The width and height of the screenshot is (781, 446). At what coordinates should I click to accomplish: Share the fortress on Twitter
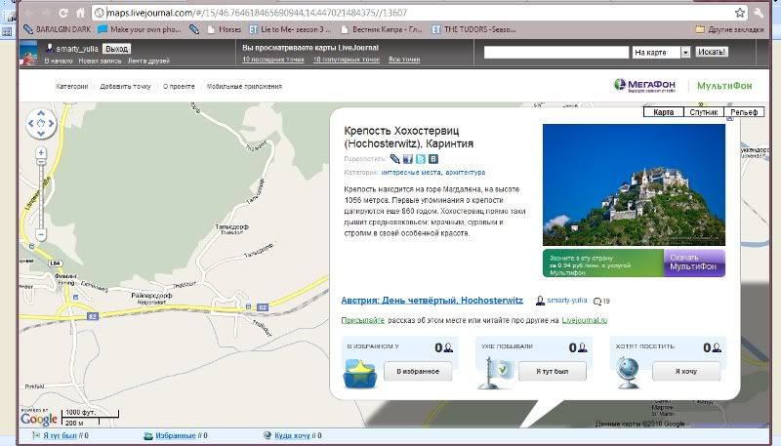[x=421, y=159]
